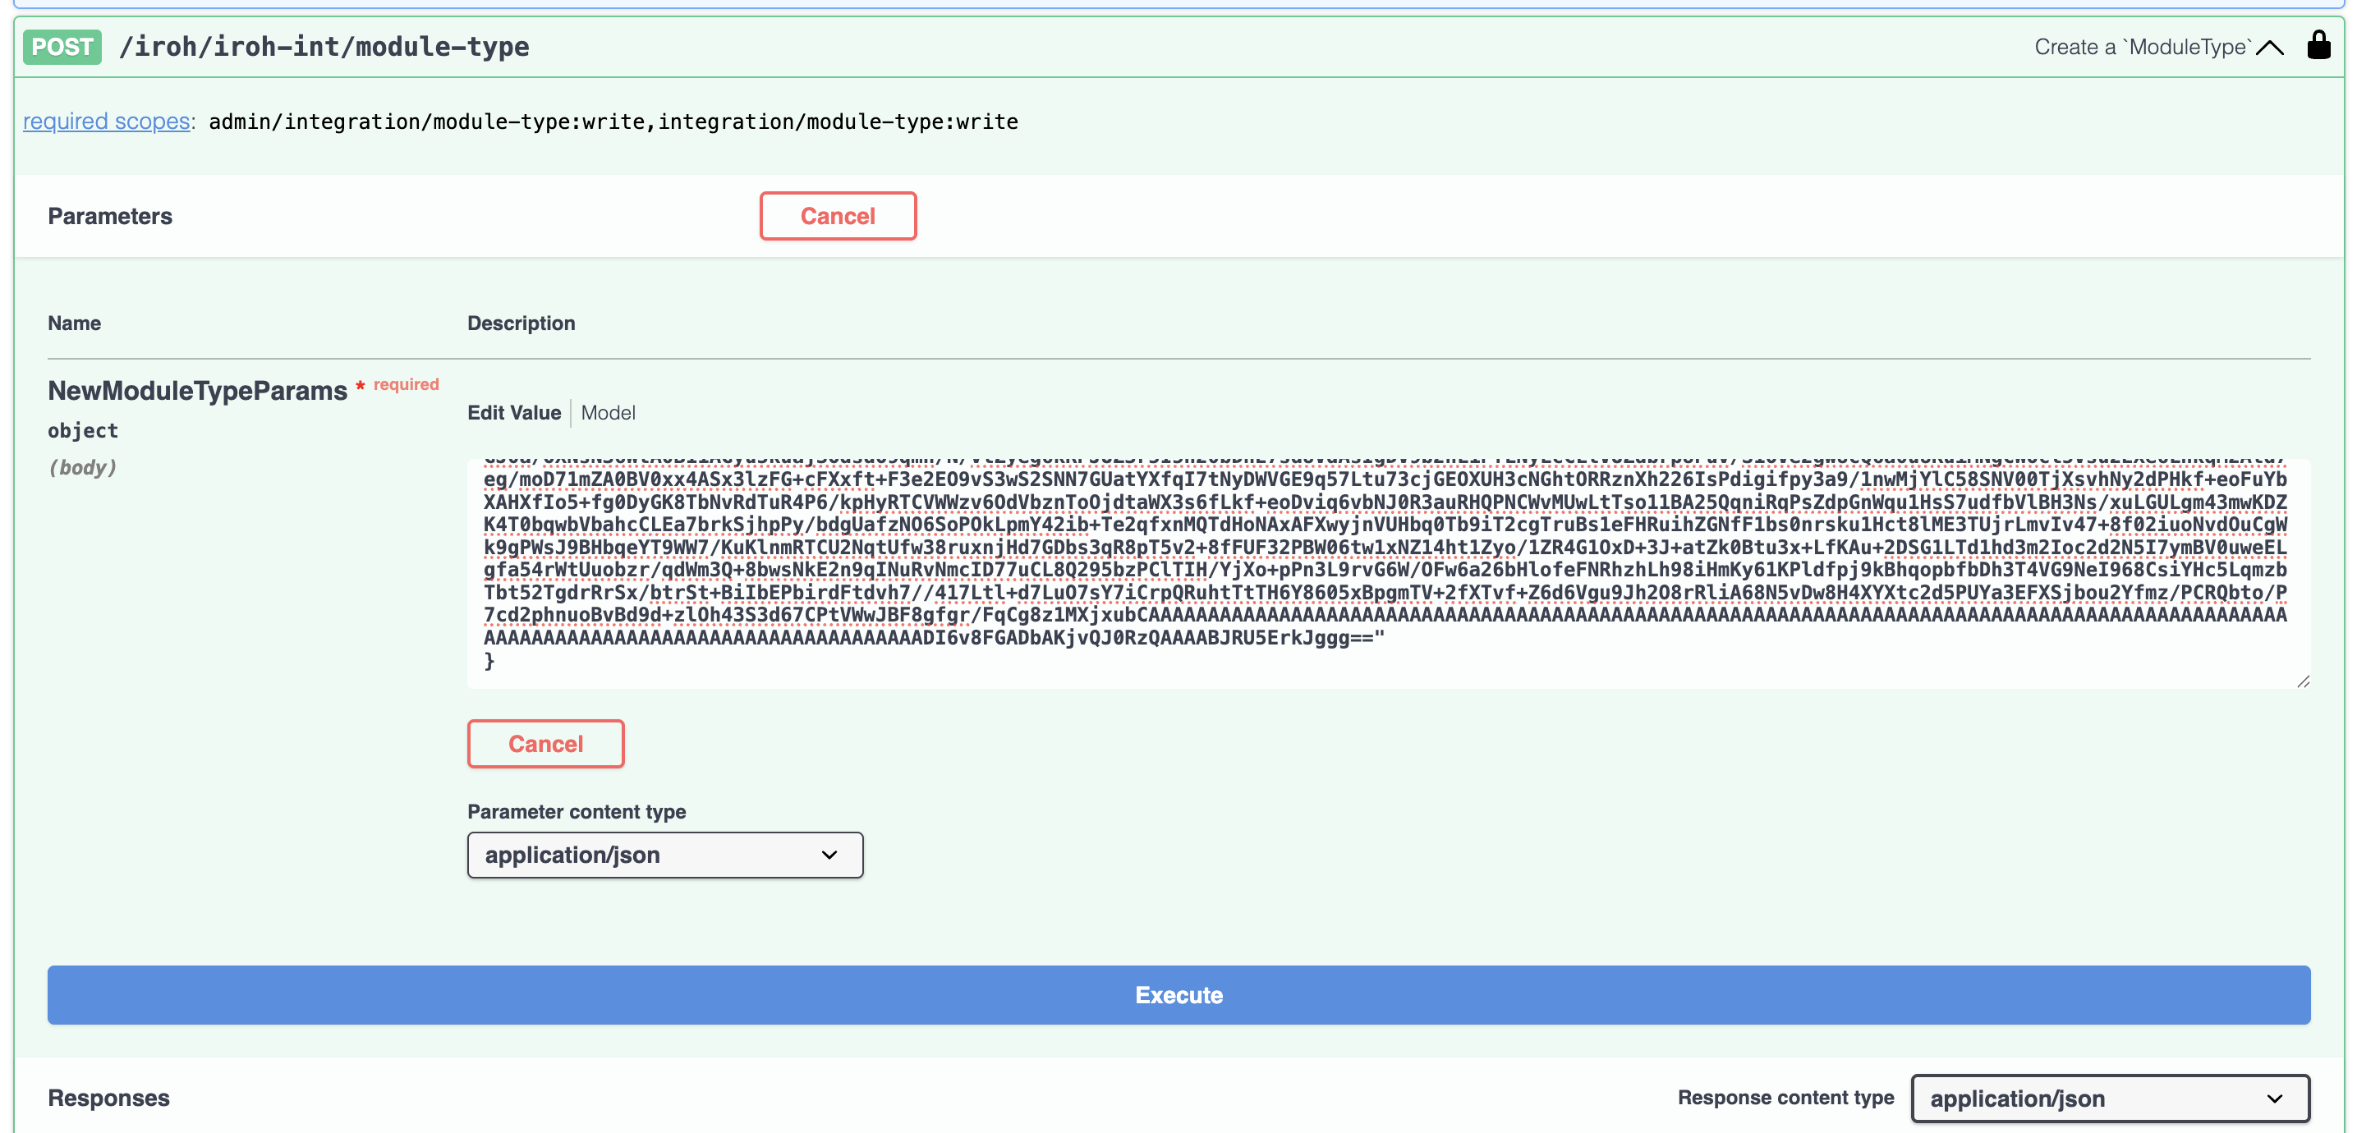The width and height of the screenshot is (2380, 1133).
Task: Click Cancel below the request body
Action: tap(545, 743)
